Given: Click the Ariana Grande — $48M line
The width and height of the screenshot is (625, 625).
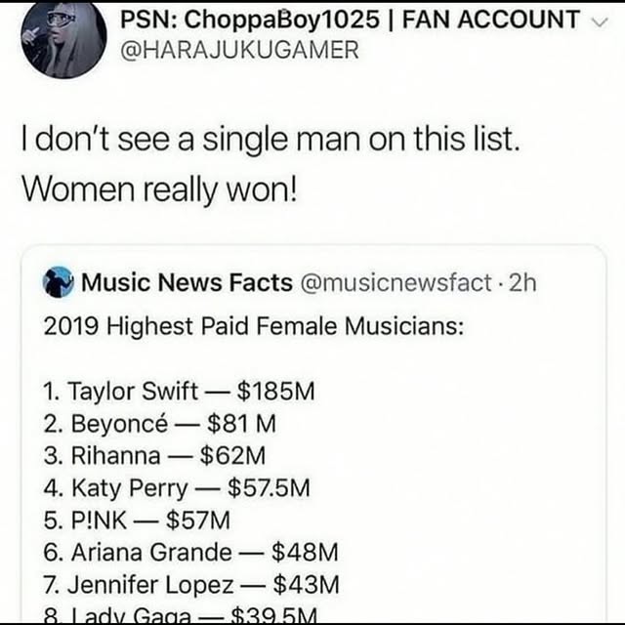Looking at the screenshot, I should point(191,552).
